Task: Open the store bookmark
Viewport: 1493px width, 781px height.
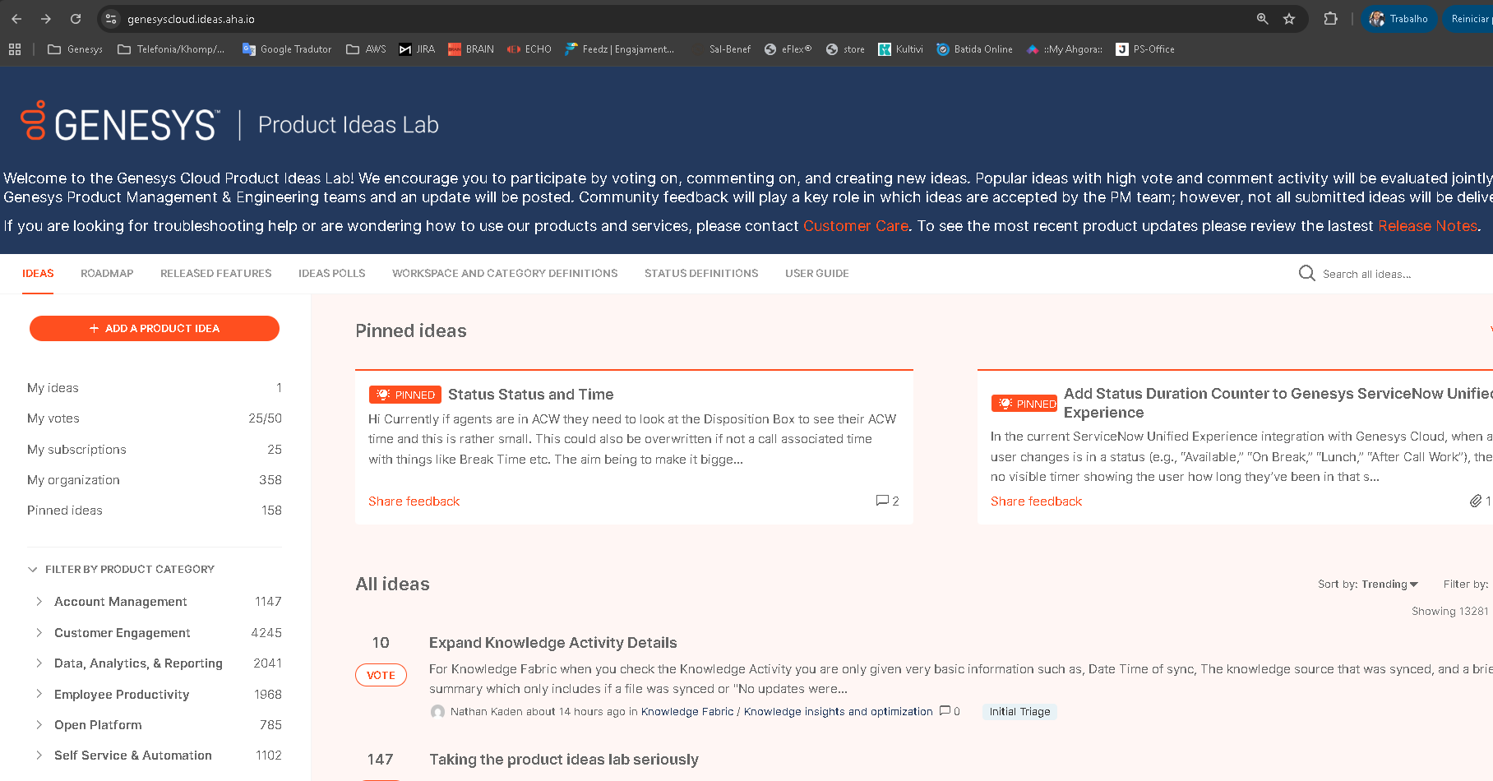Action: coord(845,49)
